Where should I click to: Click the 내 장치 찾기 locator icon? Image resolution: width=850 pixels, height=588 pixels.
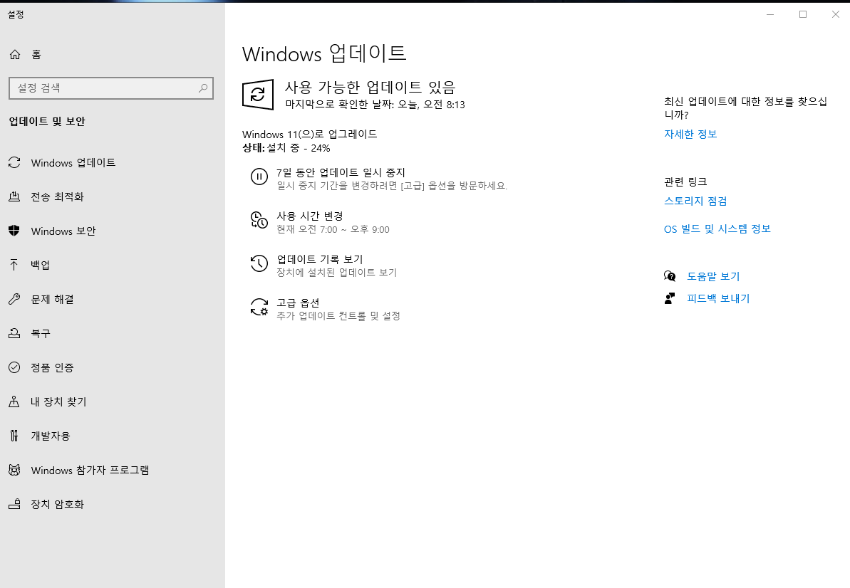pyautogui.click(x=15, y=401)
